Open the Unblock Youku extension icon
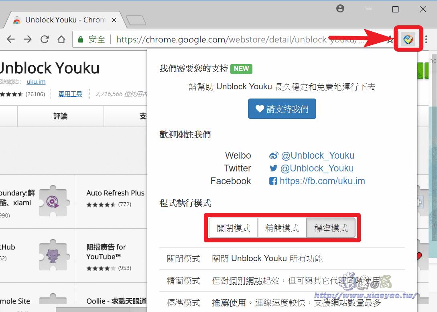Screen dimensions: 437x312 [408, 39]
